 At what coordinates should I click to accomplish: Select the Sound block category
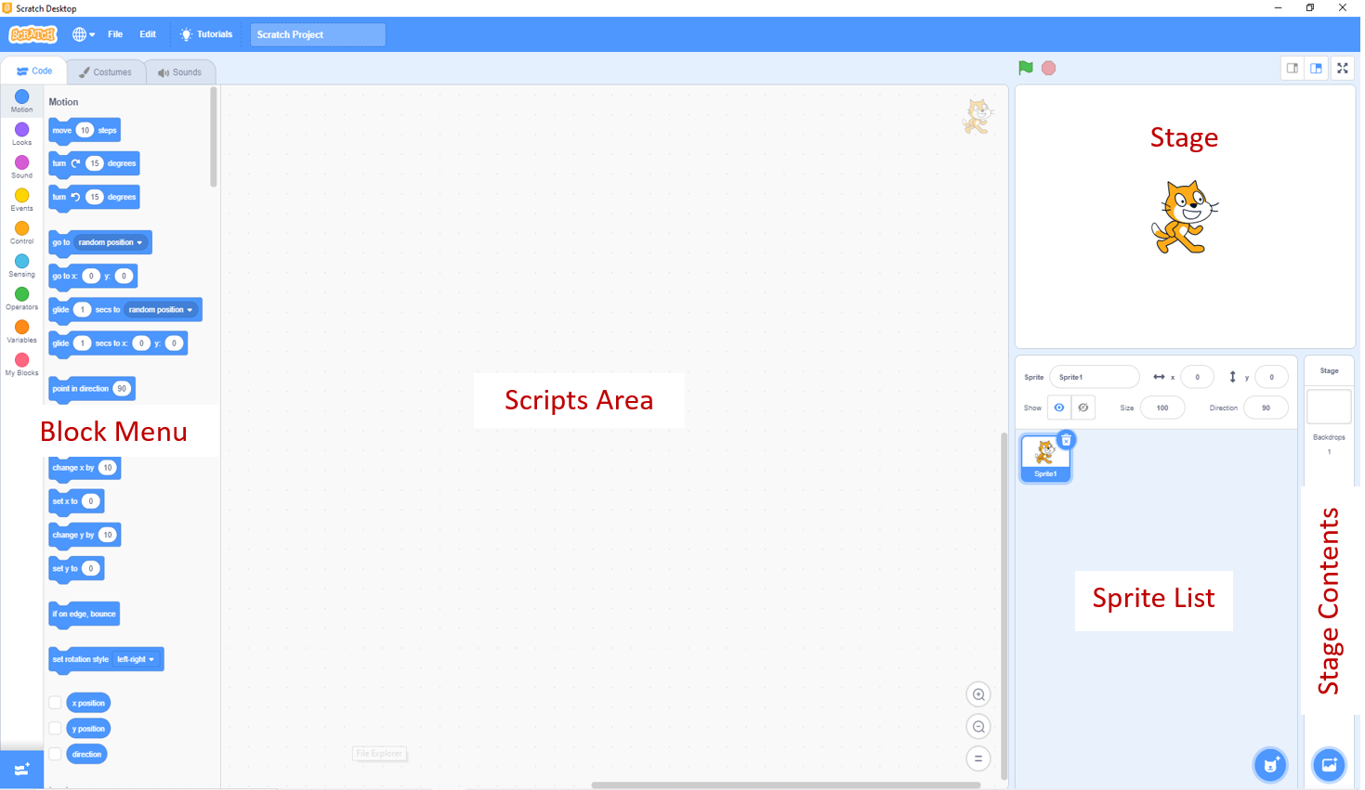pos(21,167)
